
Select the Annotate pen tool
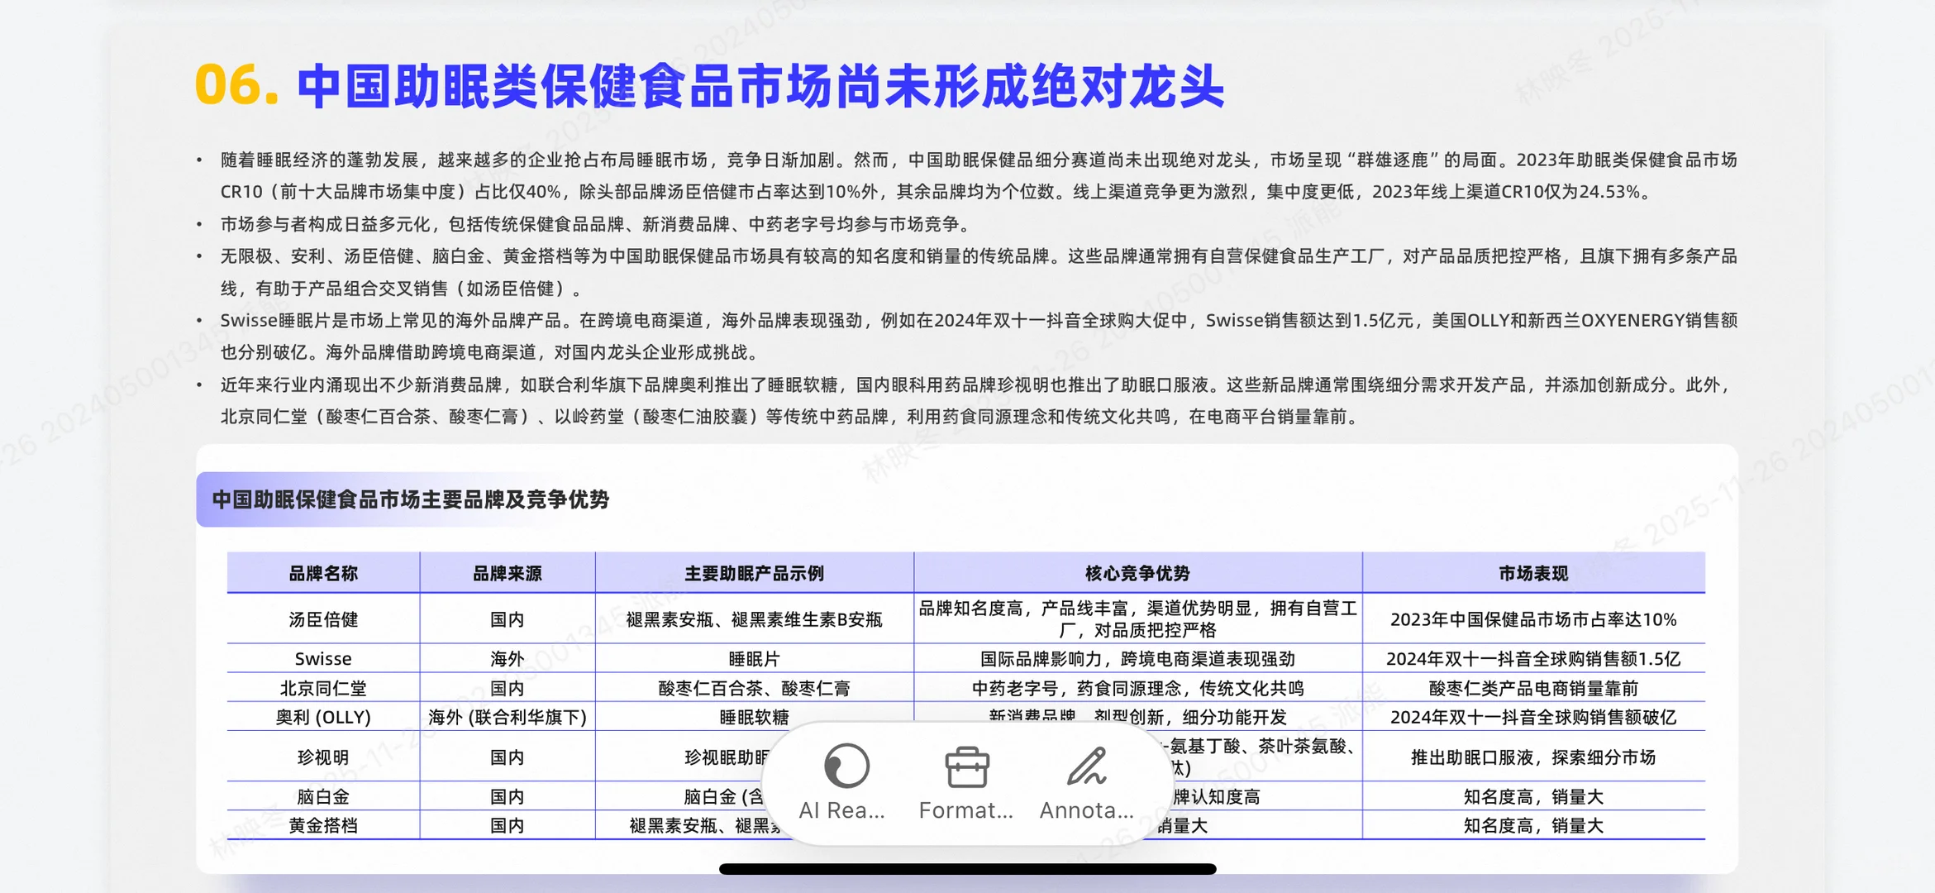(1087, 776)
